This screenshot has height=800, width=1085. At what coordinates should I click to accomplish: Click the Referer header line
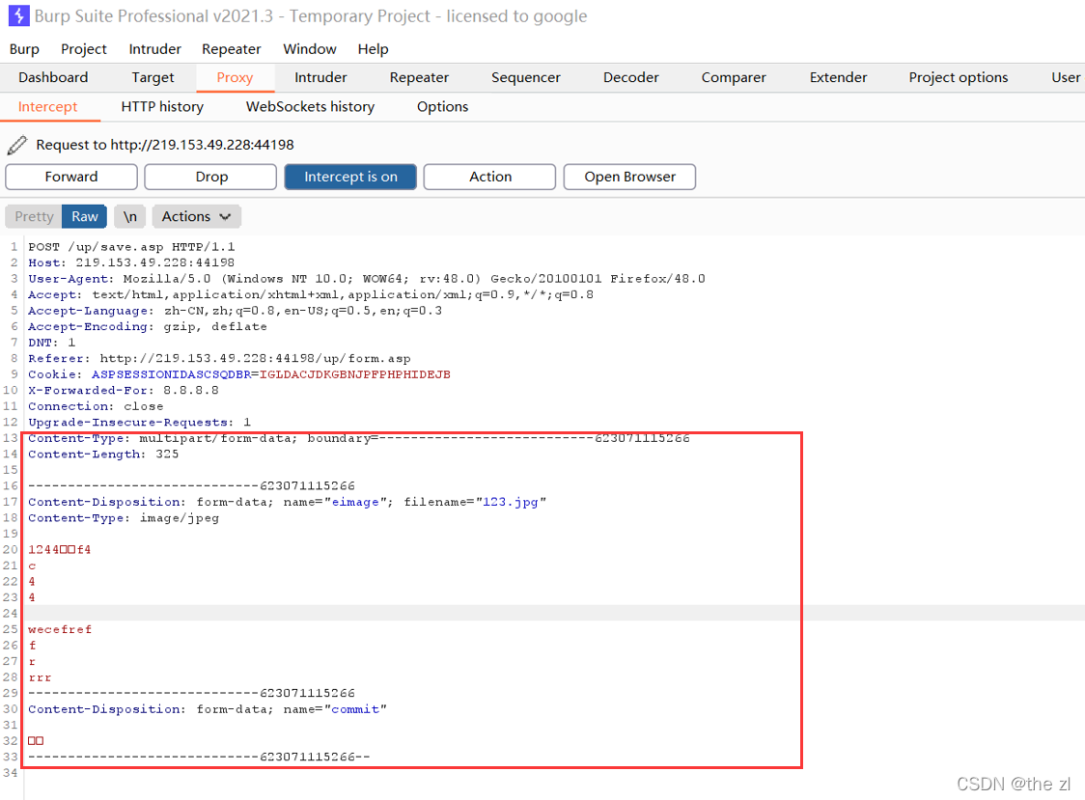[219, 358]
